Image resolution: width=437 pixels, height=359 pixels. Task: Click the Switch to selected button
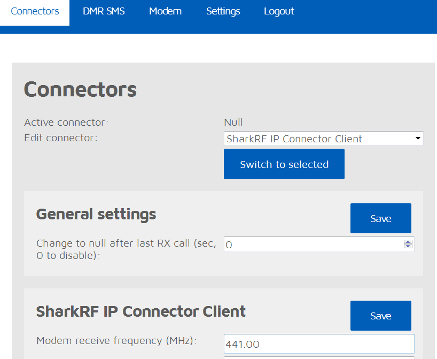coord(284,164)
